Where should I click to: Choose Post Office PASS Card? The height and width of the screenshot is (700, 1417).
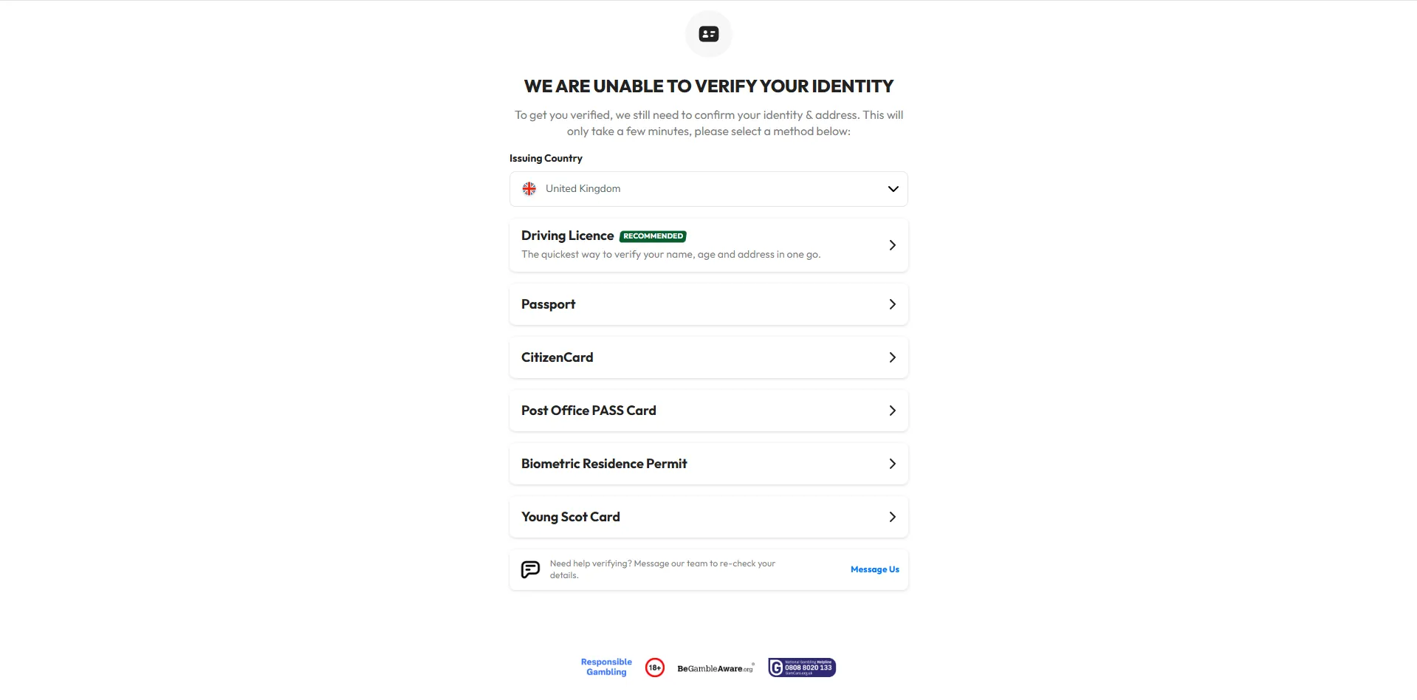tap(589, 411)
